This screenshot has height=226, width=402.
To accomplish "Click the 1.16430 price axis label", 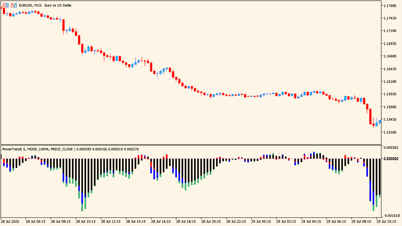I will (391, 69).
